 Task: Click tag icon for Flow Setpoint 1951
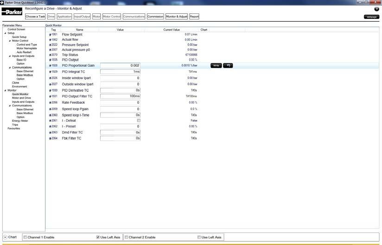(50, 35)
